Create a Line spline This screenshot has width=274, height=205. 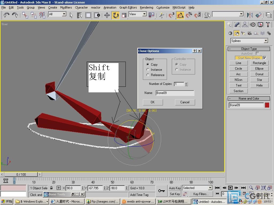pos(238,63)
